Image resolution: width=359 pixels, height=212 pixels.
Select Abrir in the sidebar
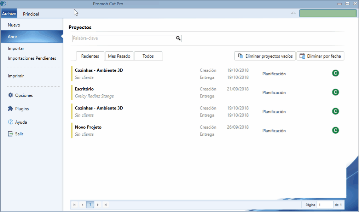(x=32, y=37)
